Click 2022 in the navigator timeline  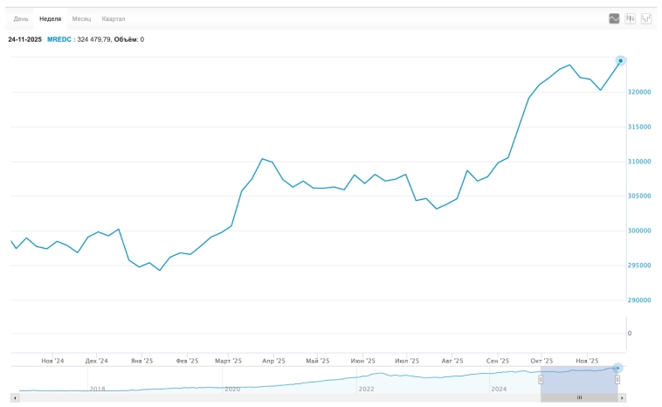coord(366,389)
